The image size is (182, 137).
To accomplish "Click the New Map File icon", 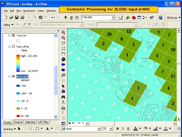I will [6, 18].
